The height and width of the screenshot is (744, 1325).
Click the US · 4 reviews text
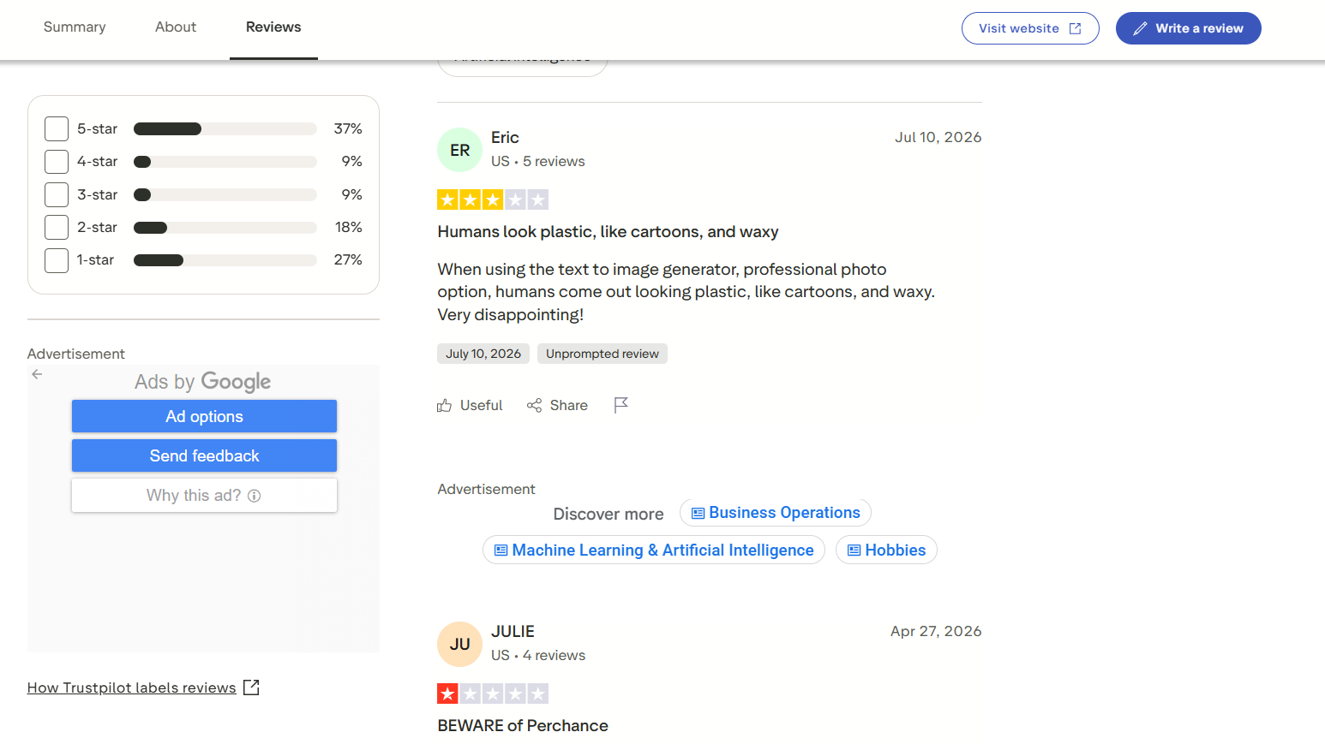(x=538, y=656)
